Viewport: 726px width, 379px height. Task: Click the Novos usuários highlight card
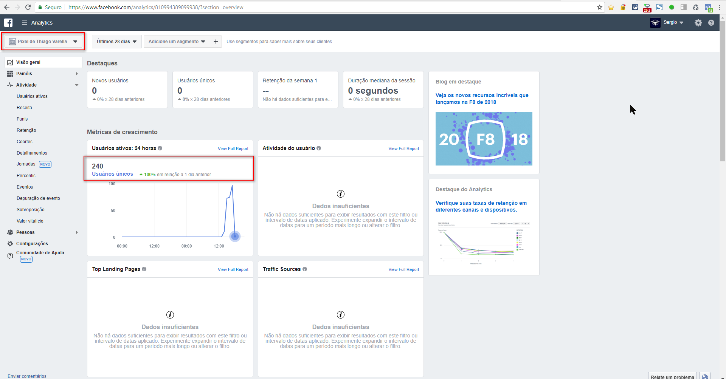click(x=127, y=90)
